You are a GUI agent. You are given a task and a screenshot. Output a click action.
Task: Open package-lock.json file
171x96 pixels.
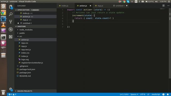click(36, 69)
